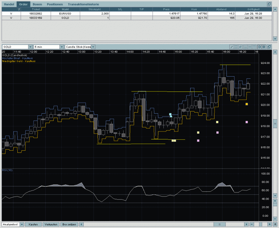Click zoom out minus button bottom bar

tap(251, 224)
